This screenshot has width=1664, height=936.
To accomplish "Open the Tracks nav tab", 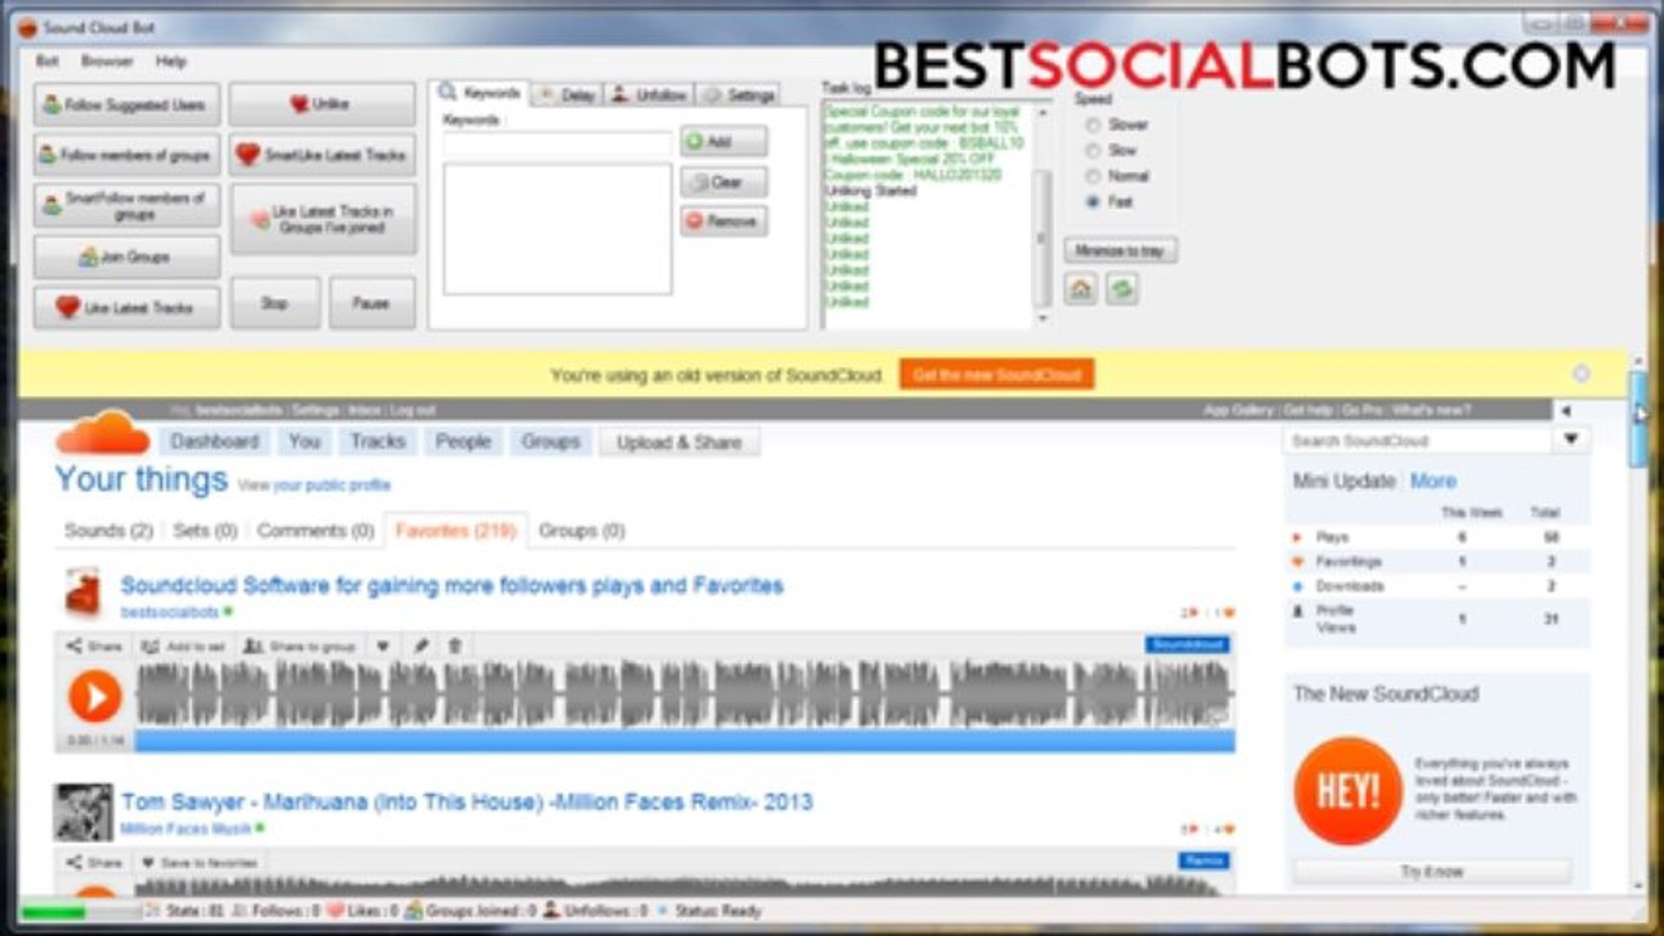I will tap(377, 442).
